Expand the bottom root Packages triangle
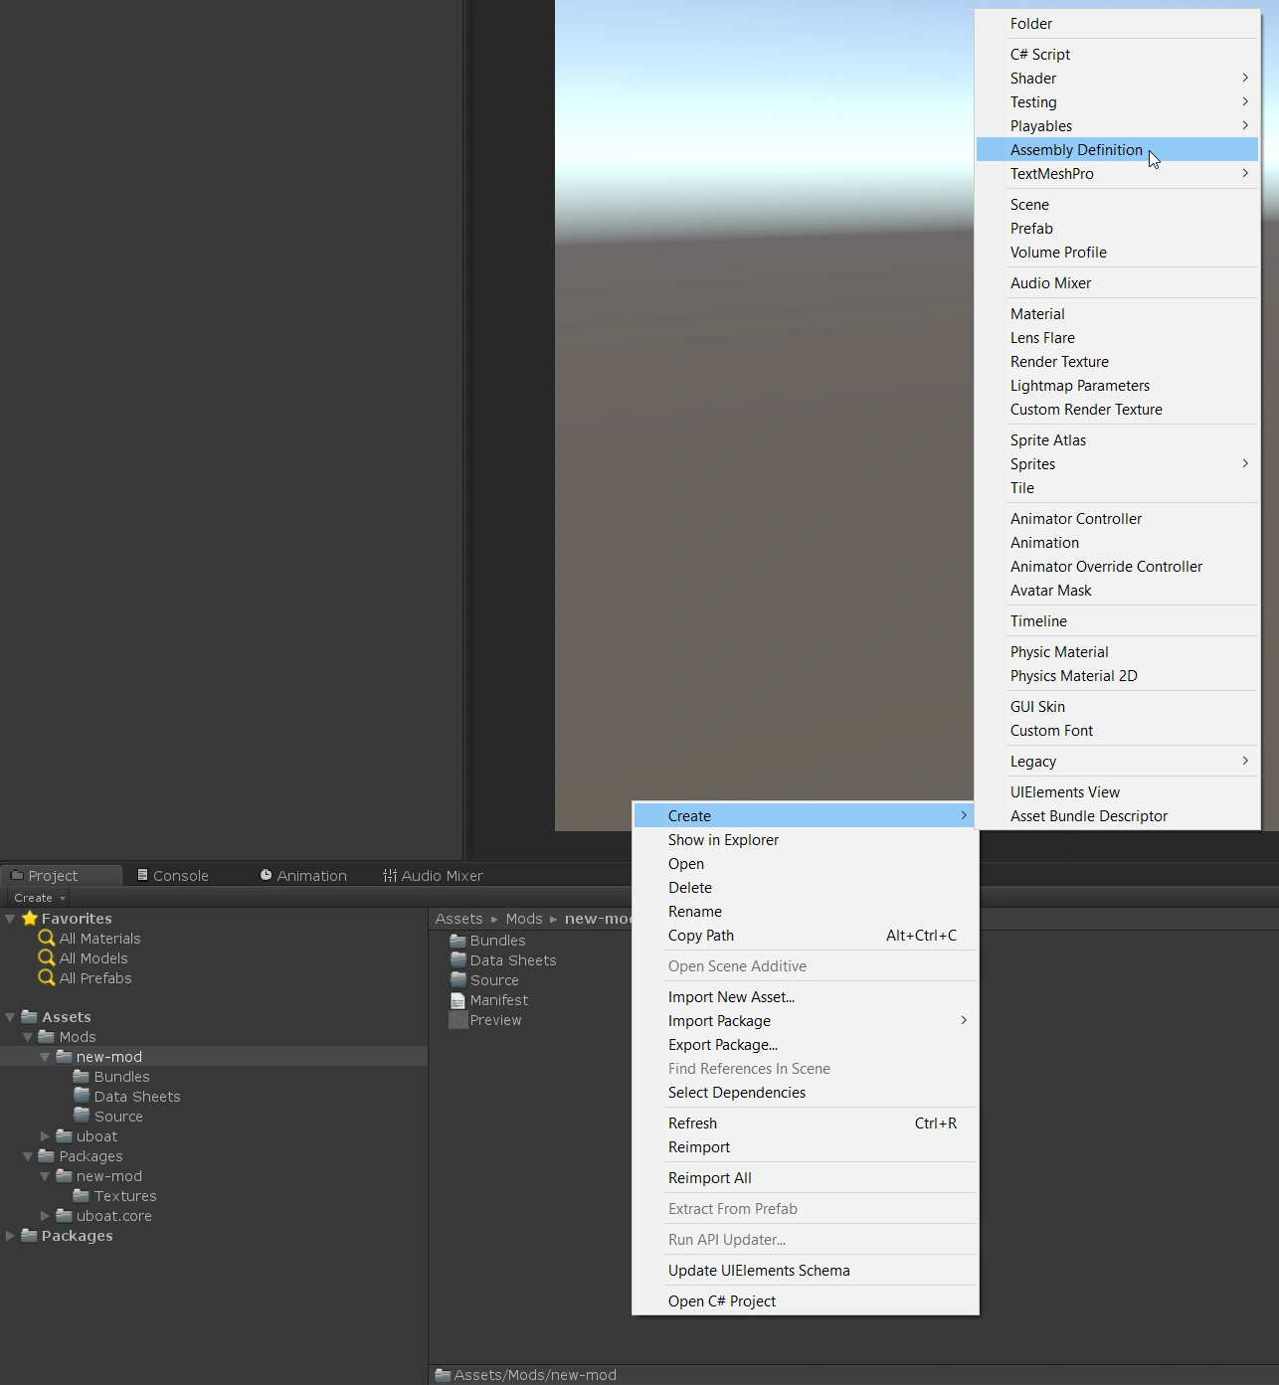Screen dimensions: 1279x1385 pos(10,1236)
